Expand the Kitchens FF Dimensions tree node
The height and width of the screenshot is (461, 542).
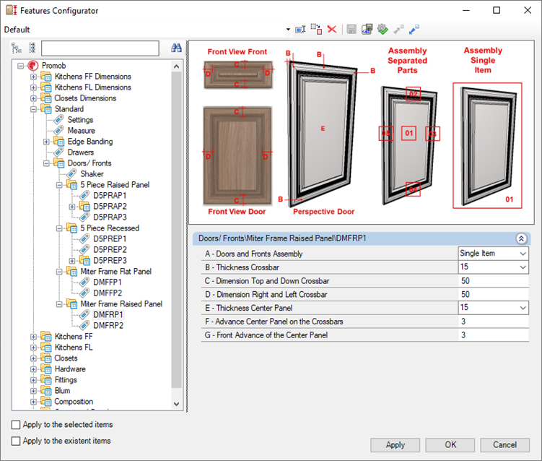click(33, 77)
